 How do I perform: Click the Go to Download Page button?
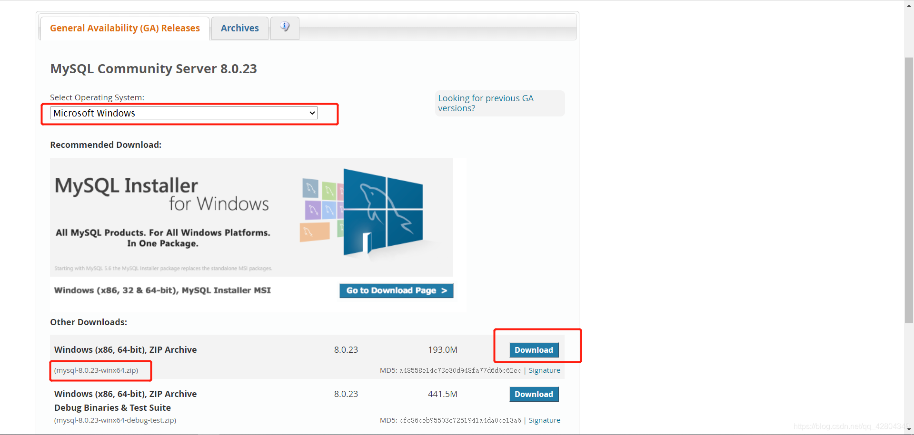point(396,290)
